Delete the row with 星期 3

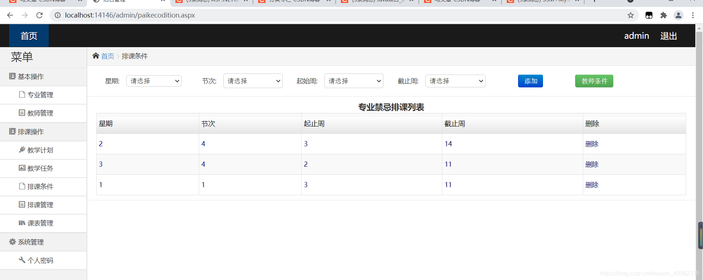[x=592, y=164]
